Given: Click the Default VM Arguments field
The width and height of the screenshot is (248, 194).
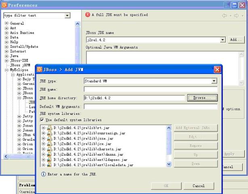Looking at the screenshot, I should pyautogui.click(x=151, y=106).
